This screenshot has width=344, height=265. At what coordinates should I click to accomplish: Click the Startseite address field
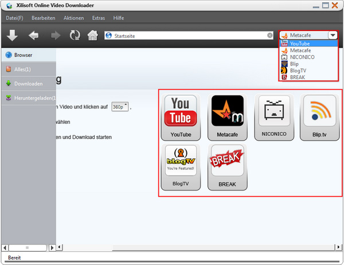pyautogui.click(x=189, y=36)
